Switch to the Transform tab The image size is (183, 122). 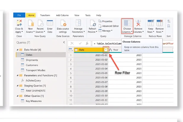pos(45,15)
